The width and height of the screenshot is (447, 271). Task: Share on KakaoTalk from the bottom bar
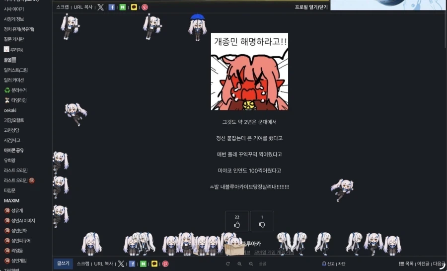154,264
